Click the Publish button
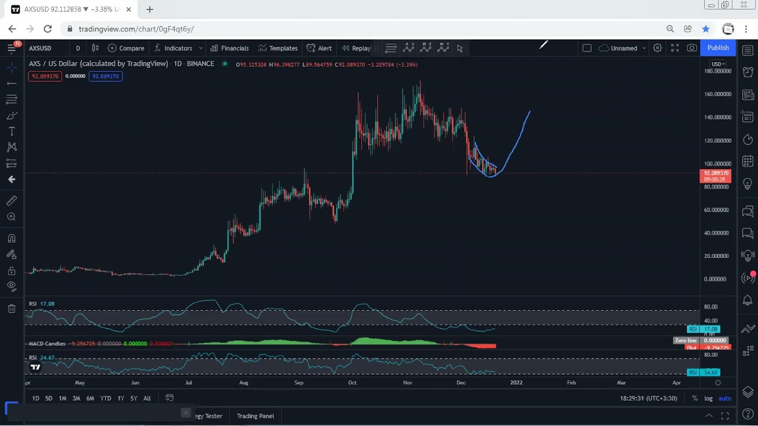Image resolution: width=758 pixels, height=426 pixels. (x=718, y=48)
